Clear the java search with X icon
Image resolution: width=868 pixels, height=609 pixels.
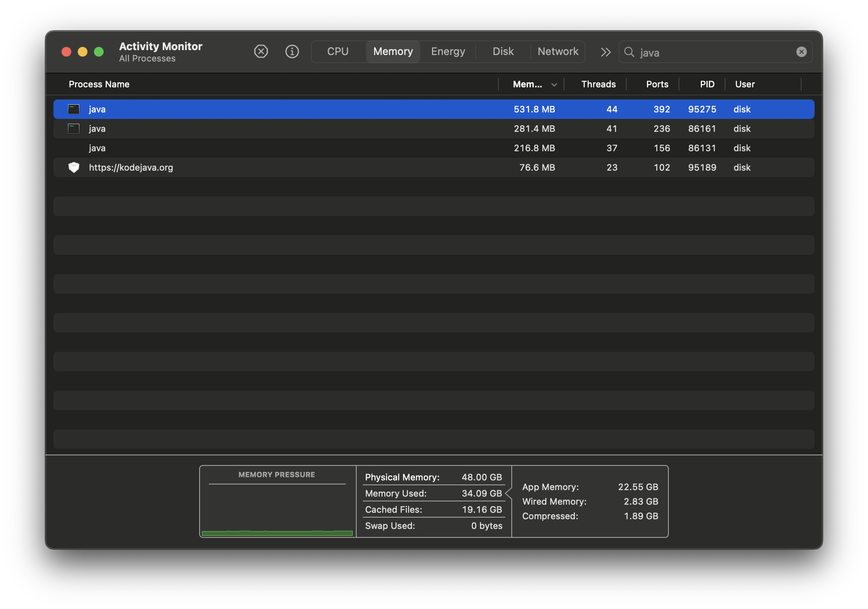click(x=801, y=52)
